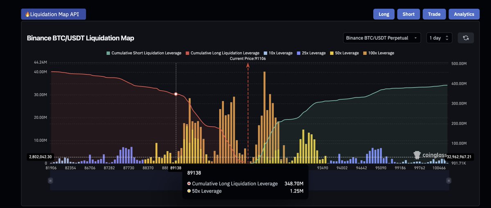Click the 95090 x-axis price label

[381, 168]
